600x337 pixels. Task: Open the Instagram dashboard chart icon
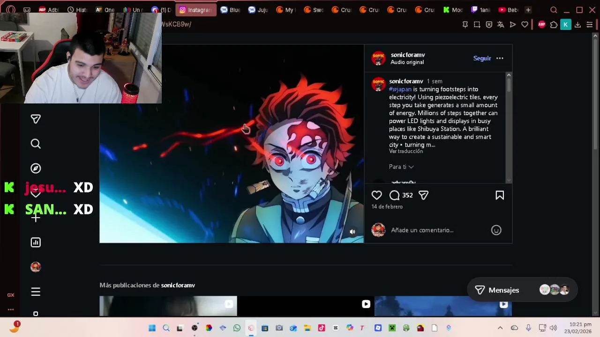(x=36, y=242)
